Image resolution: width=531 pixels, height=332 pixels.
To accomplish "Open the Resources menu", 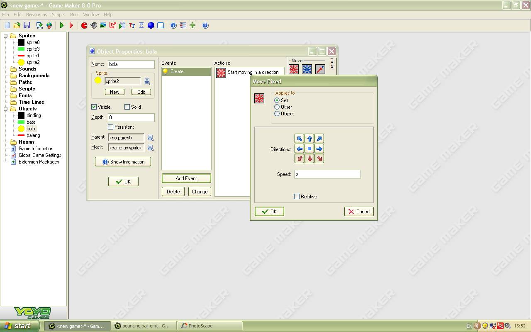I will point(37,15).
